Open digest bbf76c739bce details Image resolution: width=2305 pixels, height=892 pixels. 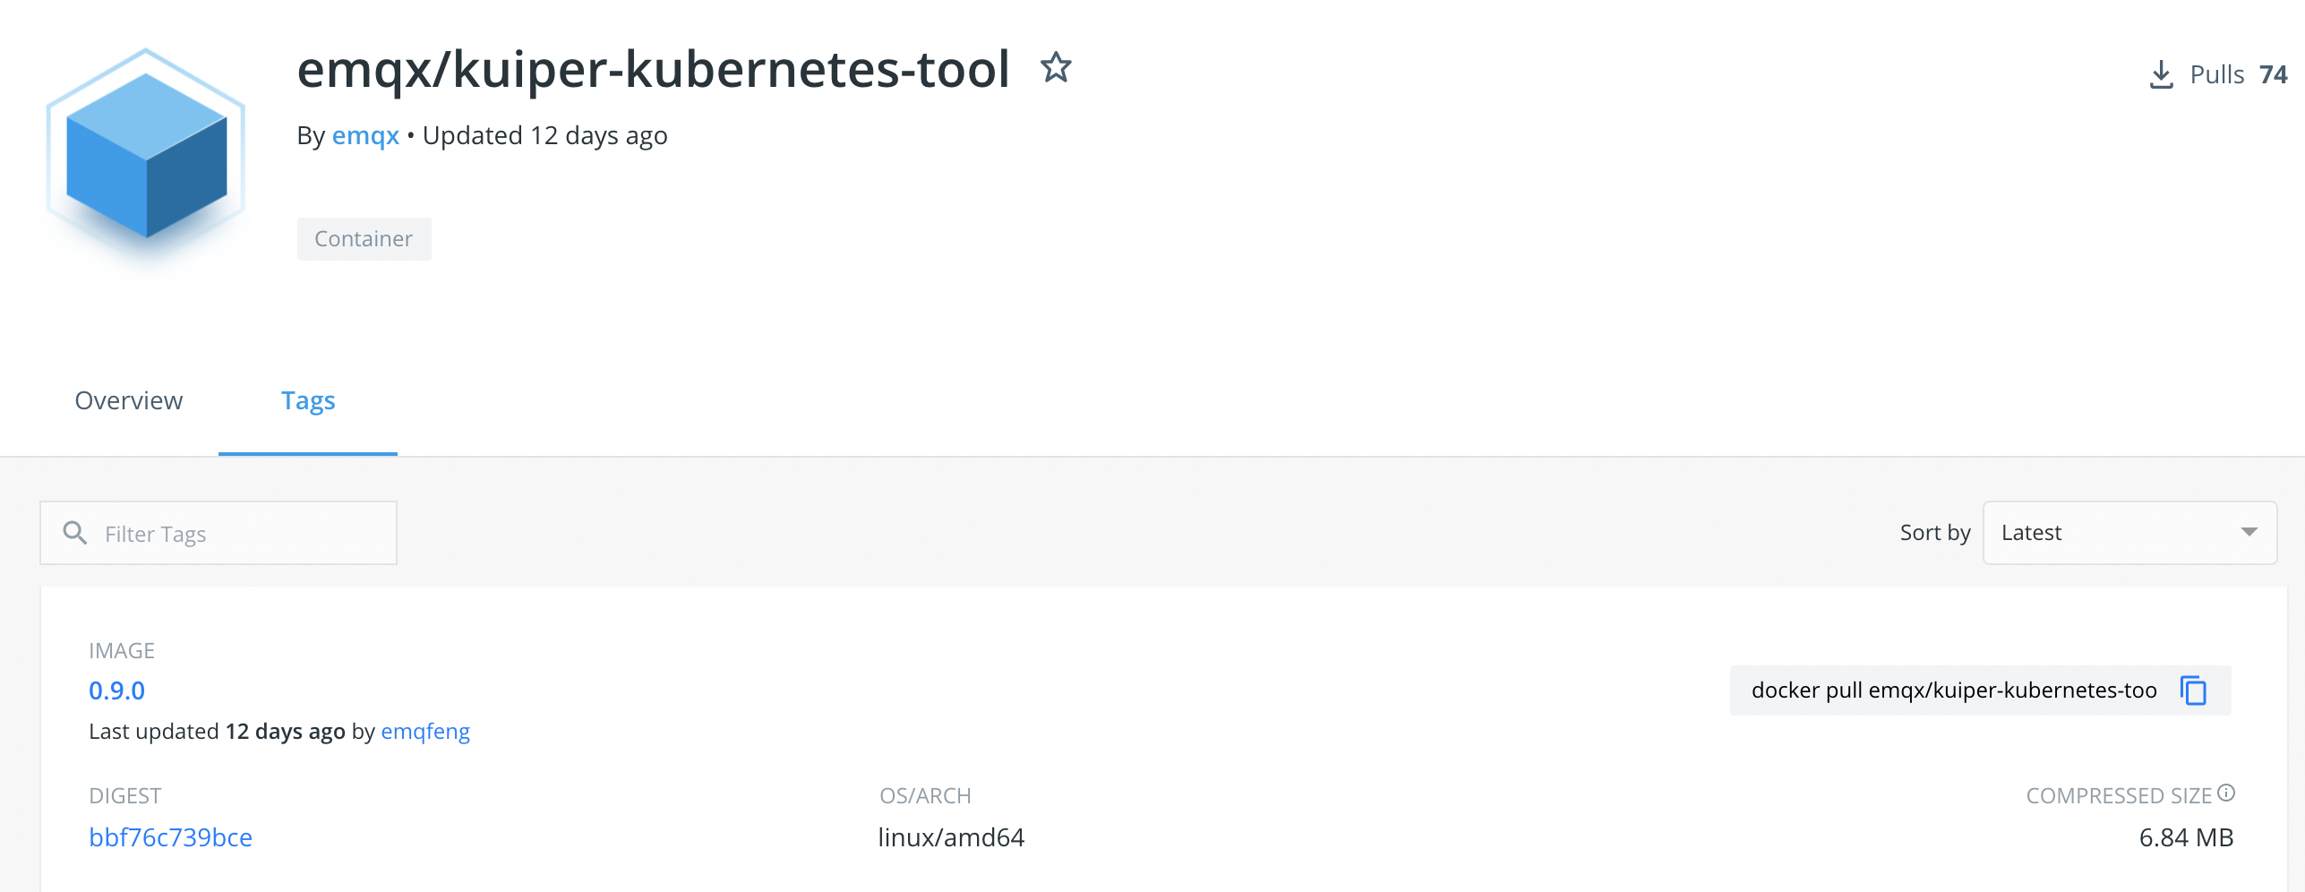tap(170, 837)
